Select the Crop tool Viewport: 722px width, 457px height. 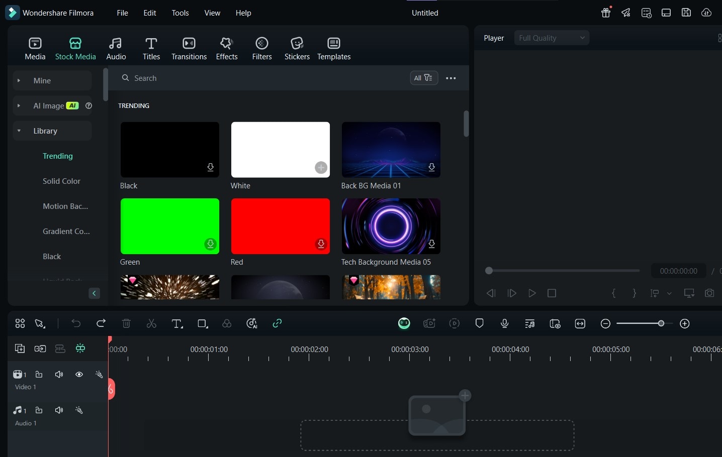[203, 324]
